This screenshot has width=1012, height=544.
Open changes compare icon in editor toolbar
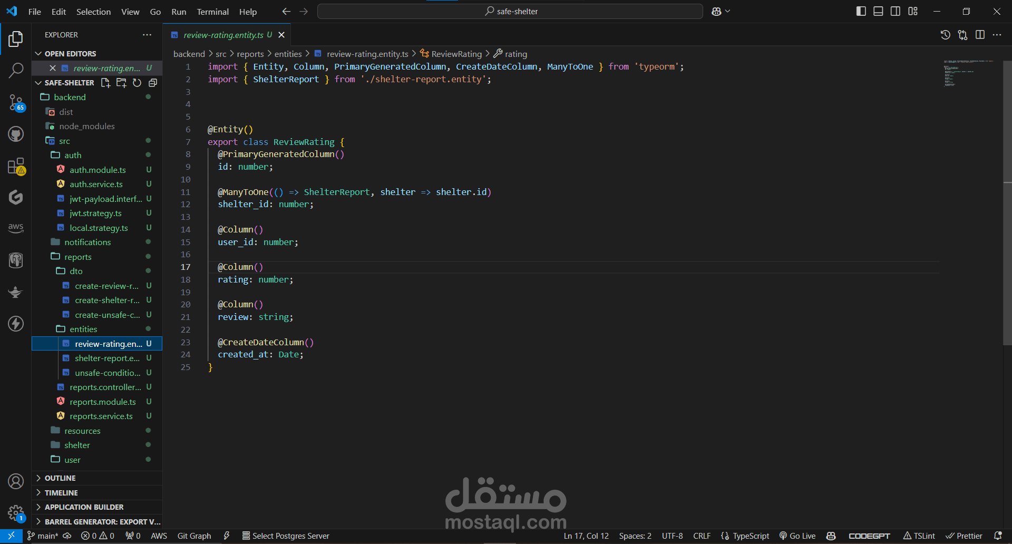click(x=962, y=35)
